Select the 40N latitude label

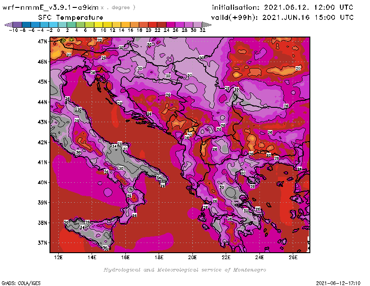pyautogui.click(x=43, y=182)
